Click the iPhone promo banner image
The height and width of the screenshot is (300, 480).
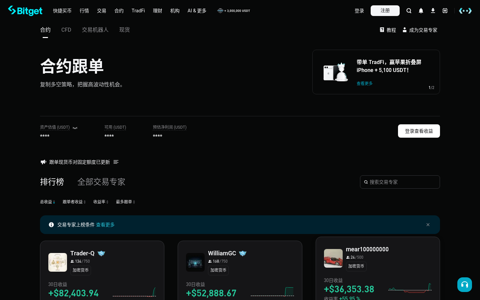[336, 72]
